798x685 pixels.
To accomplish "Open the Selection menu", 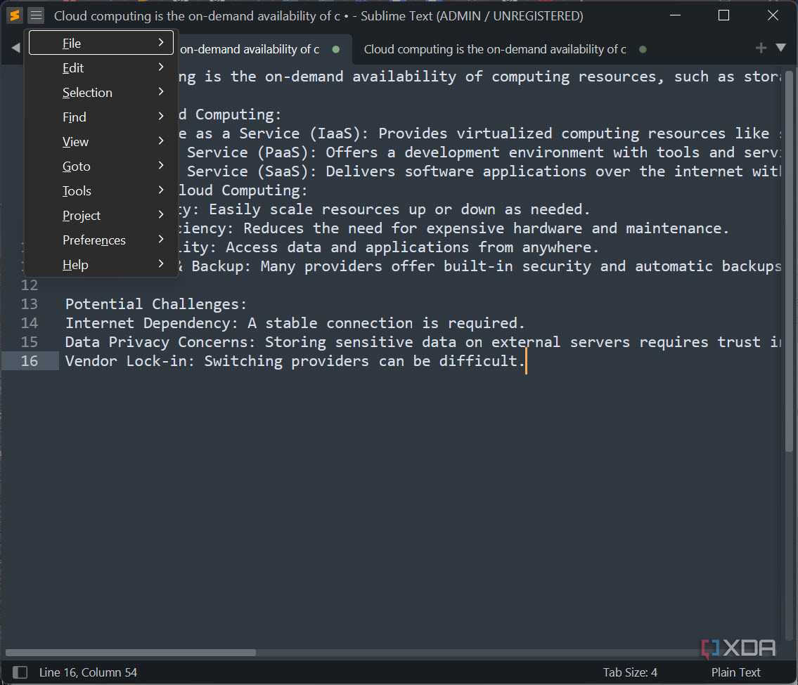I will pos(101,92).
